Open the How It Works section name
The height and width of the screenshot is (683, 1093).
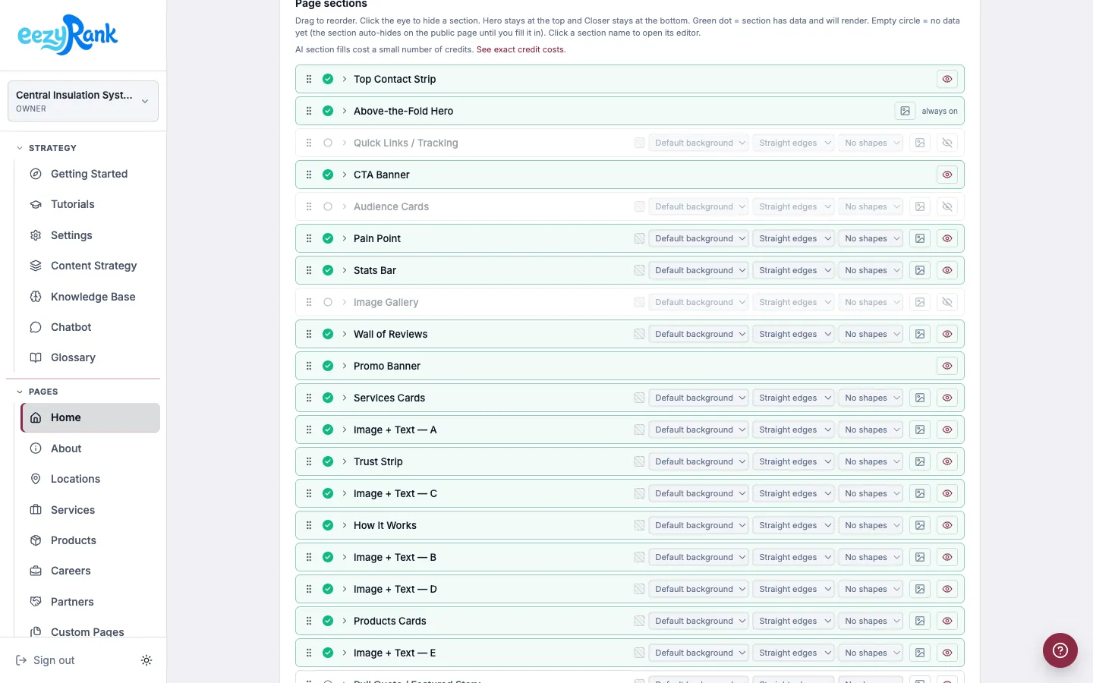point(385,525)
